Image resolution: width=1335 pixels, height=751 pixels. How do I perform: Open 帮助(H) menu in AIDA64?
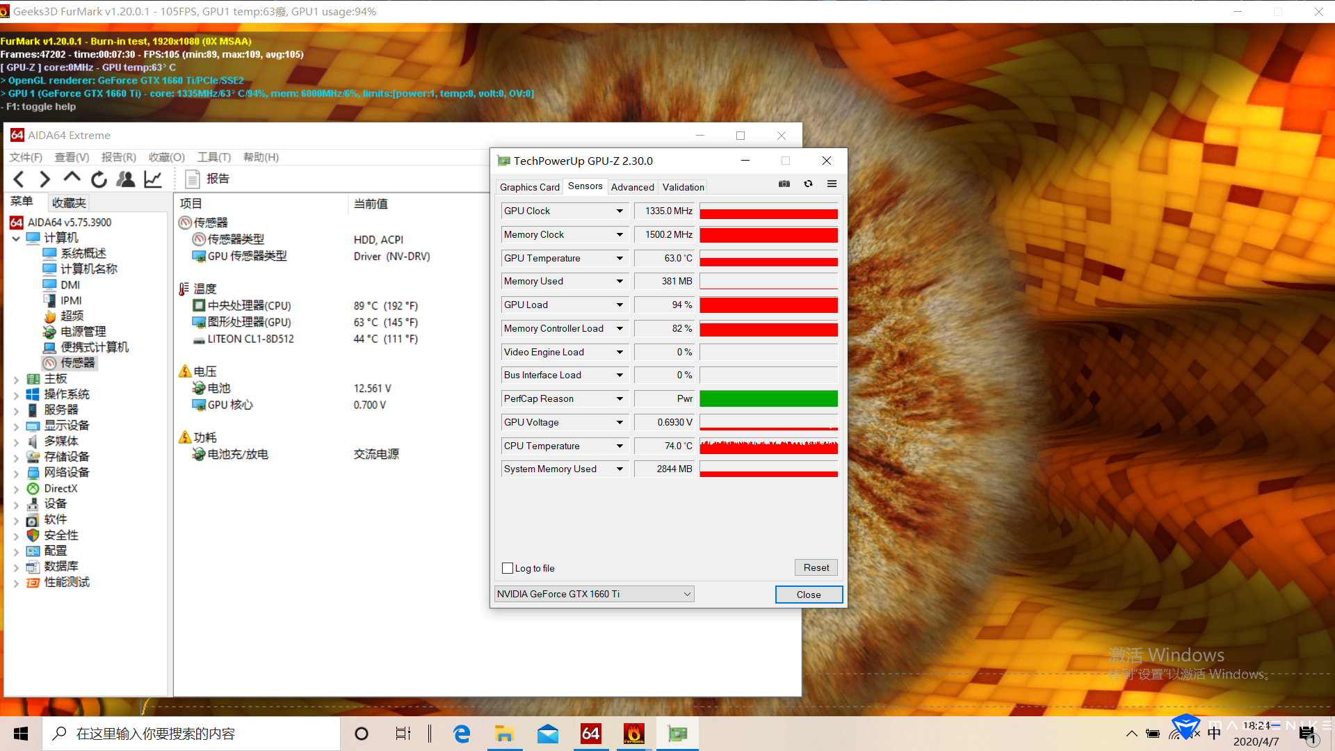point(261,157)
